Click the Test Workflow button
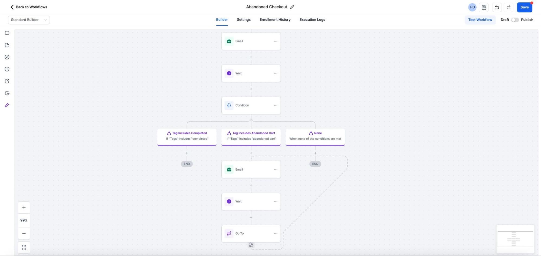This screenshot has width=541, height=256. (x=480, y=20)
